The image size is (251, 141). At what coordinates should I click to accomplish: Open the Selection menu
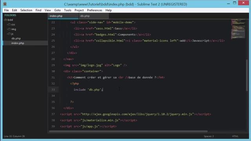tap(26, 10)
